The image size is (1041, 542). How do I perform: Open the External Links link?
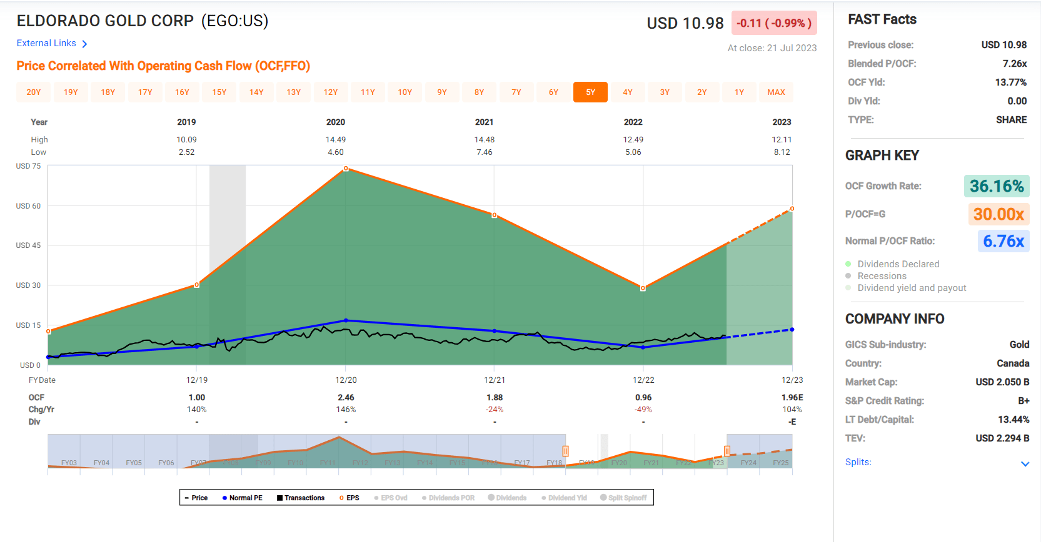[46, 43]
